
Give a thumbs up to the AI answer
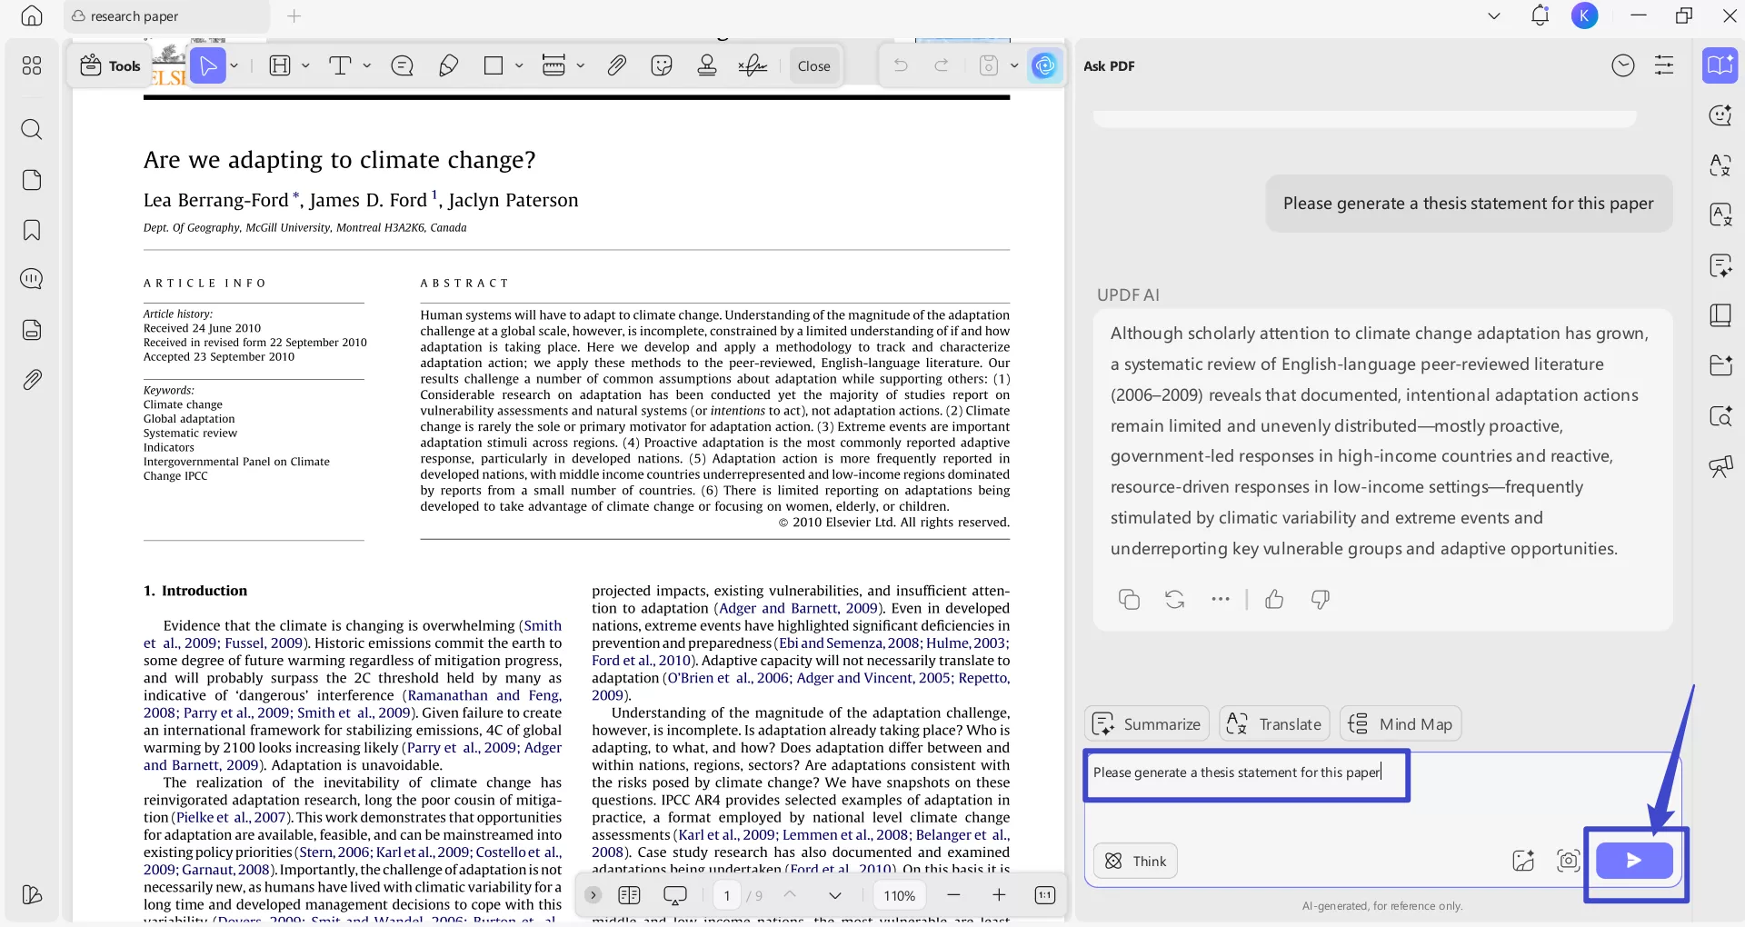point(1274,600)
